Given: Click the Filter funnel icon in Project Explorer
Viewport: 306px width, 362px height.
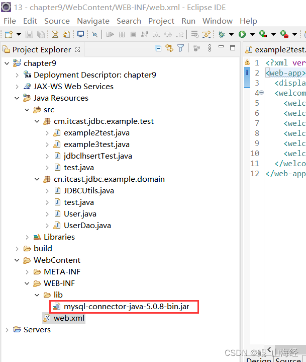Looking at the screenshot, I should click(x=181, y=48).
